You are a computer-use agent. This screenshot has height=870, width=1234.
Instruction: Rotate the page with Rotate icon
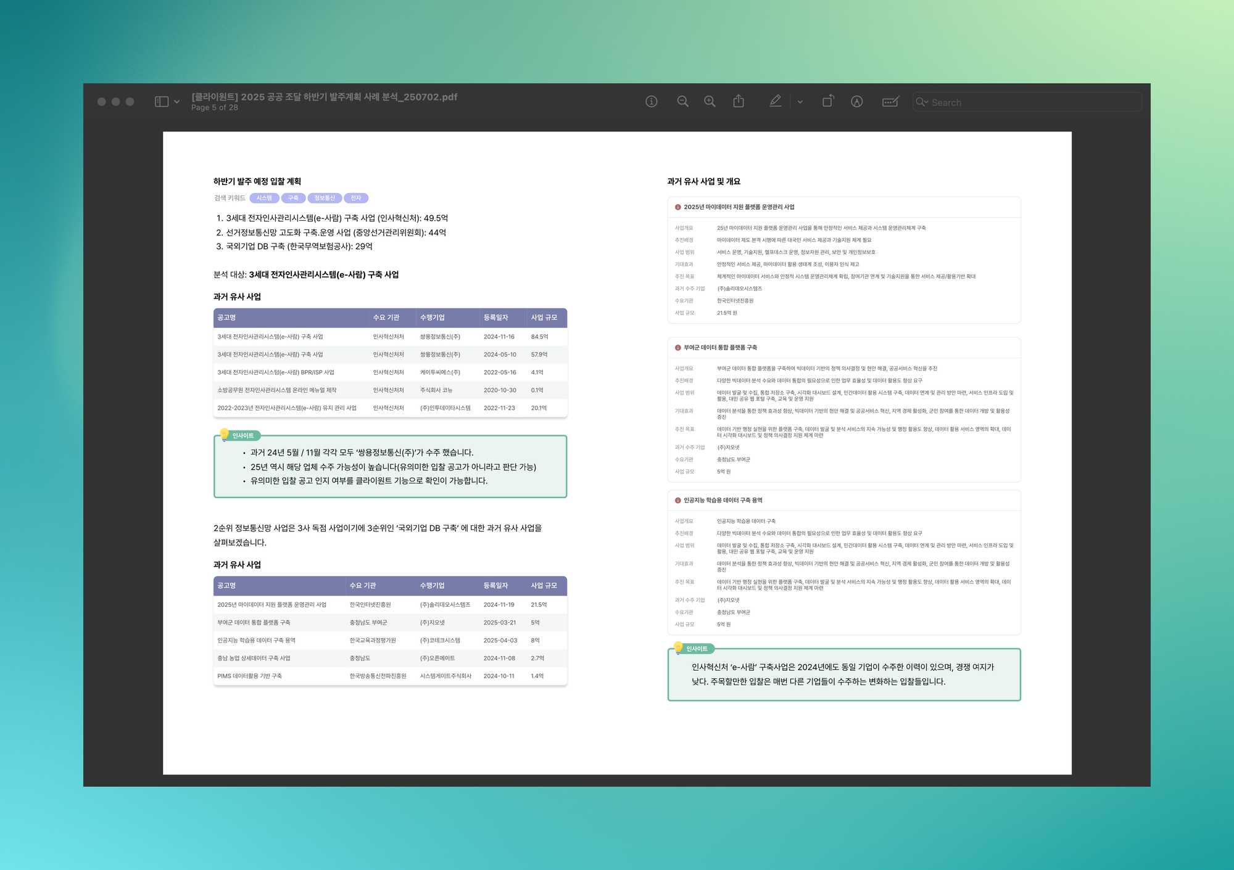tap(828, 102)
